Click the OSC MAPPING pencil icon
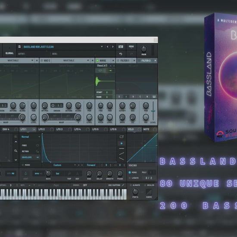The image size is (237, 237). coord(123,185)
